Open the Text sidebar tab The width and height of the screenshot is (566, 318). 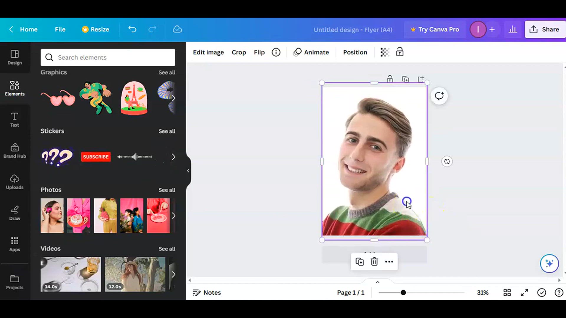tap(15, 120)
